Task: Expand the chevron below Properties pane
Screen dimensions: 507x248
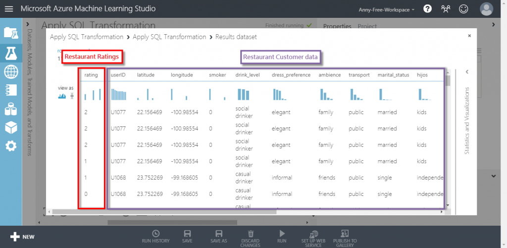Action: (x=494, y=176)
